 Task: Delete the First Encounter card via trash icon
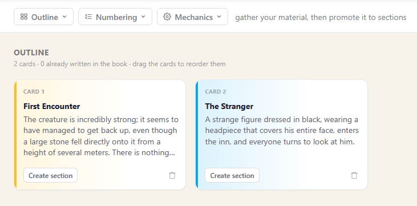(x=172, y=175)
